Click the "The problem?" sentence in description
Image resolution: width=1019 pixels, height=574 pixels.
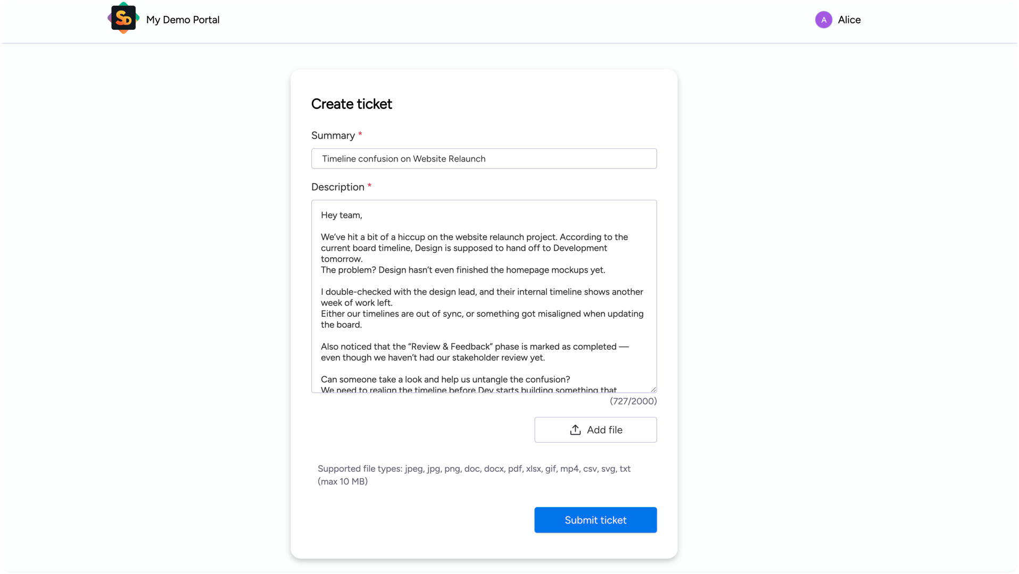pyautogui.click(x=462, y=270)
